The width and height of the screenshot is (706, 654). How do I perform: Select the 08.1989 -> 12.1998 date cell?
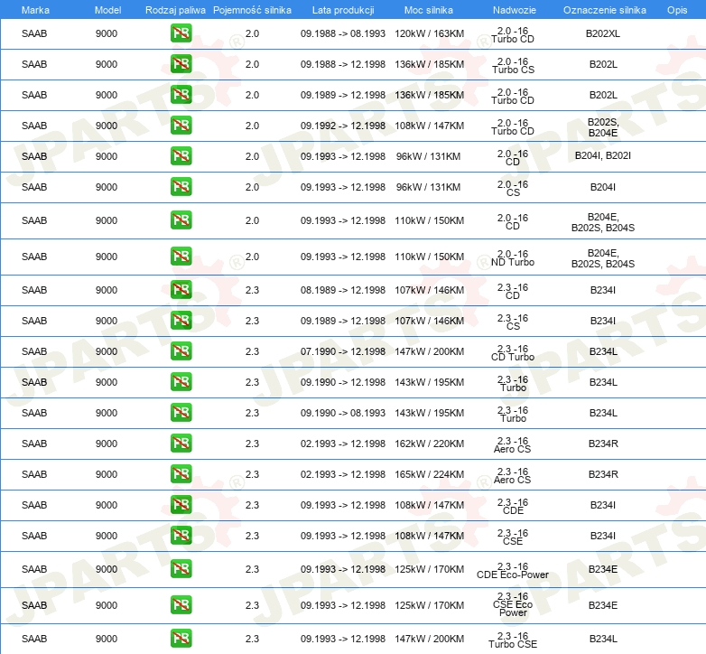[343, 290]
